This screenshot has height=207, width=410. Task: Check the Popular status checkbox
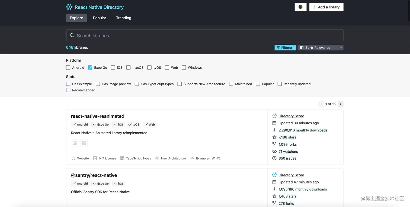tap(258, 84)
